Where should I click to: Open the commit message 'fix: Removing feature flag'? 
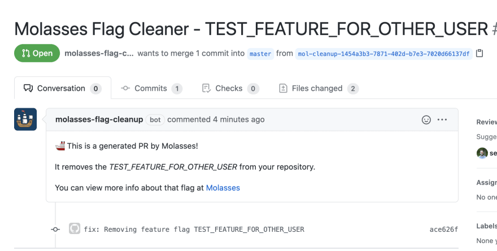coord(194,229)
